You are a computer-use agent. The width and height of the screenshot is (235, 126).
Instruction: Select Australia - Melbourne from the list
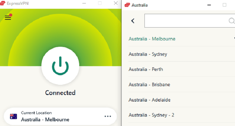pyautogui.click(x=182, y=39)
